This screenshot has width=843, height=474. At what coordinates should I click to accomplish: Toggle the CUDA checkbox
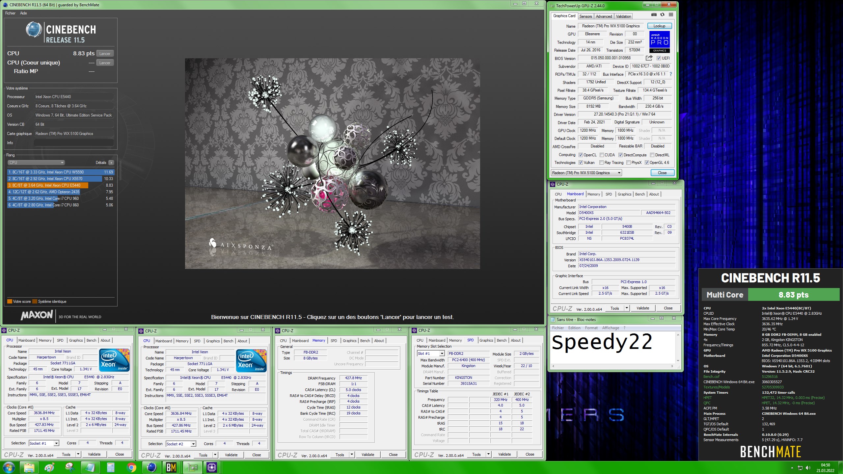coord(602,155)
